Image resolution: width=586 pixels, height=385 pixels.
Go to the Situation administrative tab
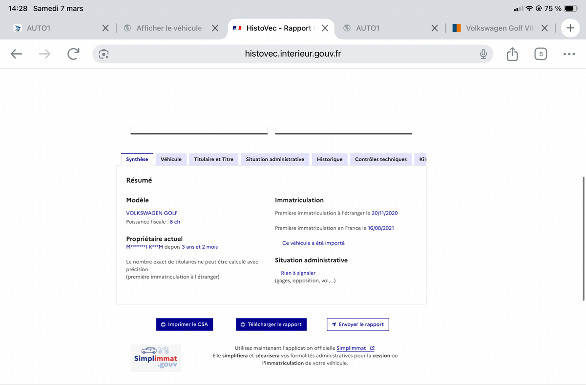point(275,159)
